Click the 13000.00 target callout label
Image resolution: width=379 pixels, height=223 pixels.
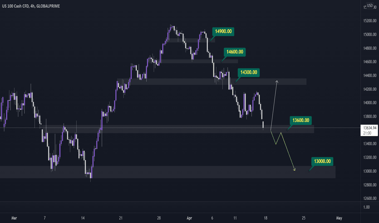point(322,161)
